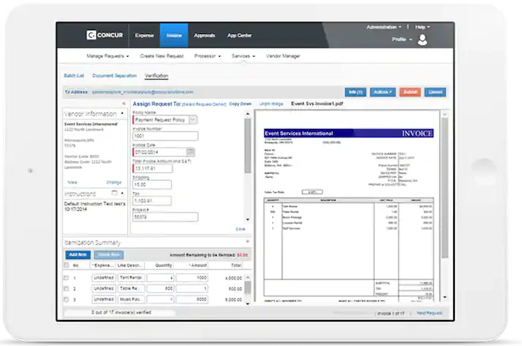Image resolution: width=522 pixels, height=346 pixels.
Task: Check the box for itemization row 2
Action: [66, 288]
